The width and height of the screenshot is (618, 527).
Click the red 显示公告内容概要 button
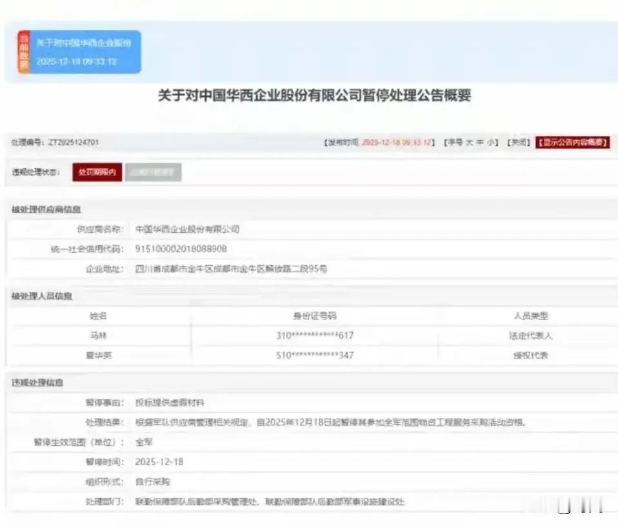573,143
